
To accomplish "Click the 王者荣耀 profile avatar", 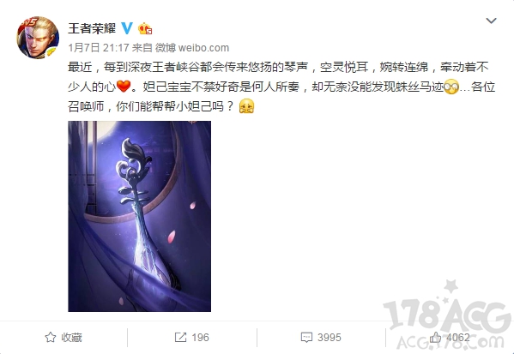I will pyautogui.click(x=38, y=38).
